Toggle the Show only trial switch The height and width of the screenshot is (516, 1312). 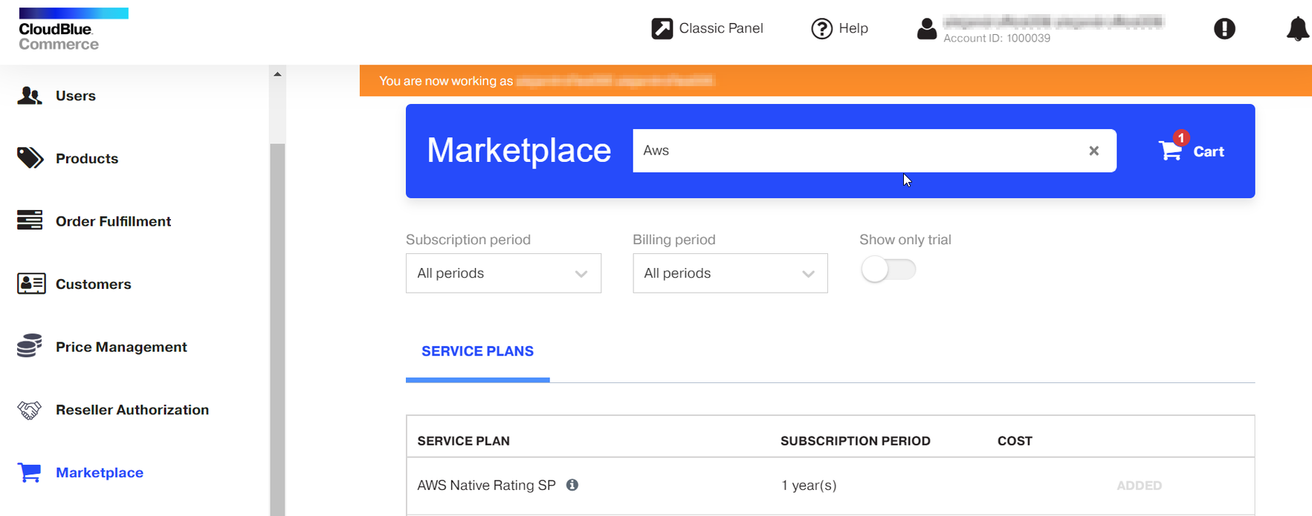click(x=888, y=270)
